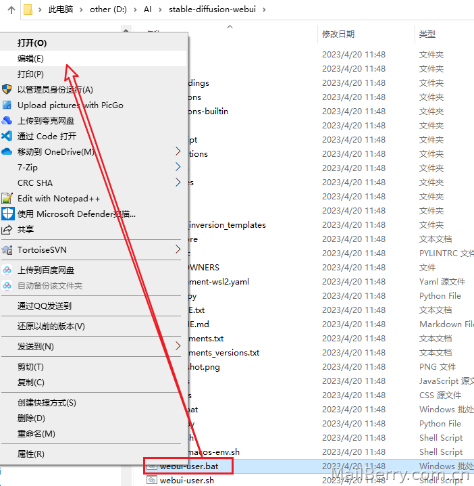Click stable-diffusion-webui in the breadcrumb
Viewport: 474px width, 486px height.
point(212,9)
